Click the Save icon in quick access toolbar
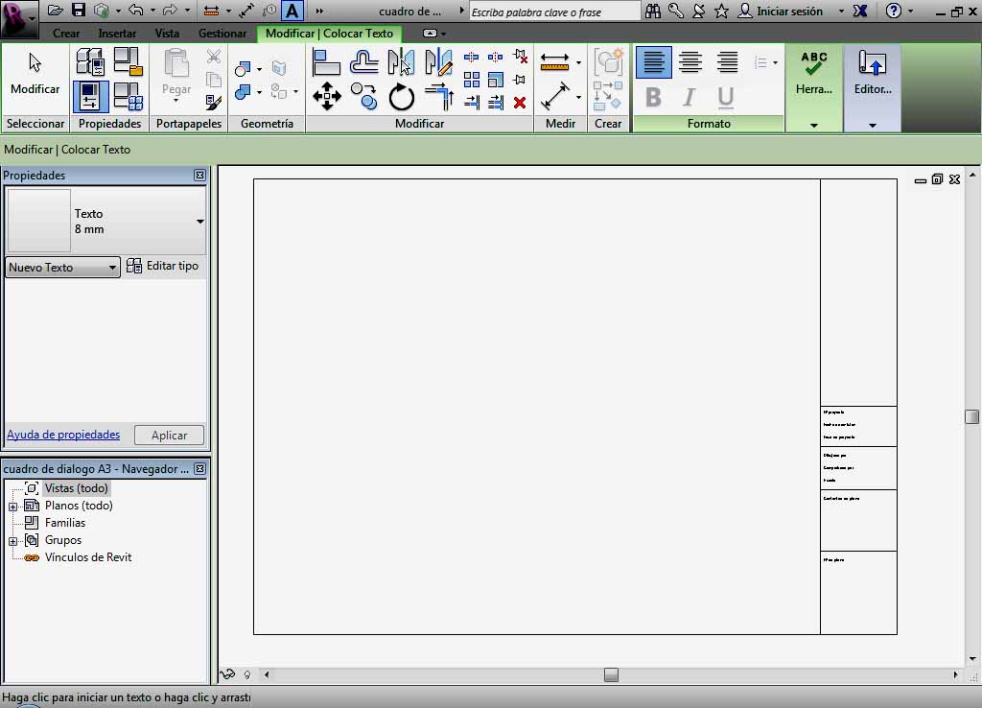The width and height of the screenshot is (982, 708). click(79, 11)
